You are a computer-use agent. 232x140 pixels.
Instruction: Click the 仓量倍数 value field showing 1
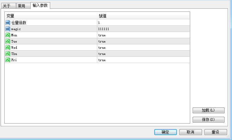coord(142,23)
